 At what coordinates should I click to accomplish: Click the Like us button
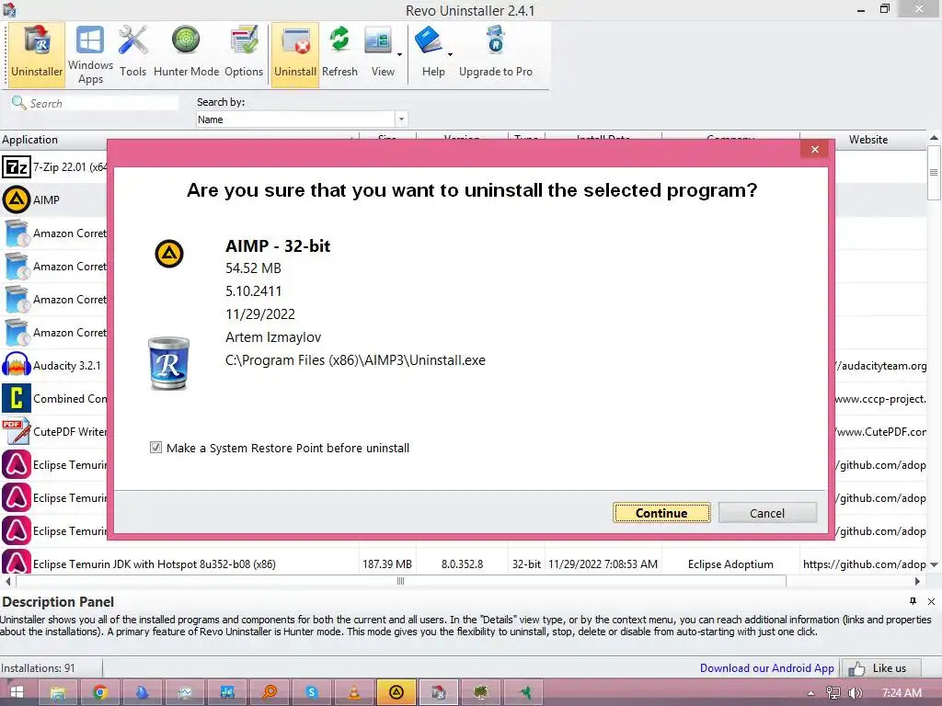pyautogui.click(x=880, y=668)
